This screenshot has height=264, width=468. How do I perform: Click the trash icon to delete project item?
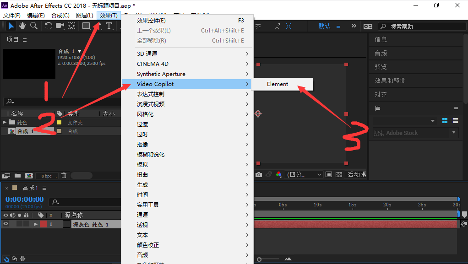pyautogui.click(x=64, y=175)
